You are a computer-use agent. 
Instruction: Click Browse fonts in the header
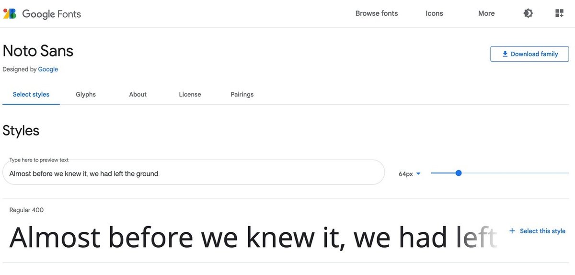[x=377, y=13]
